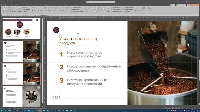Click the Выделить select button
Image resolution: width=200 pixels, height=112 pixels.
[x=127, y=12]
